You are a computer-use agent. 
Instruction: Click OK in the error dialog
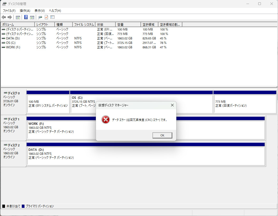click(x=162, y=135)
